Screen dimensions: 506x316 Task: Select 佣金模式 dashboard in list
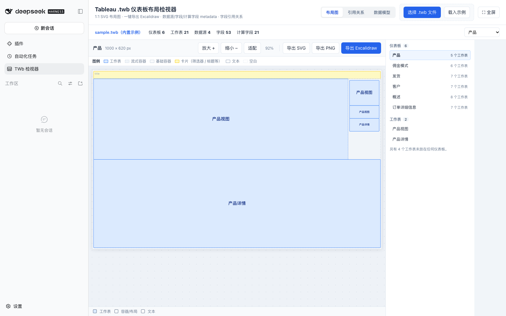pyautogui.click(x=430, y=66)
